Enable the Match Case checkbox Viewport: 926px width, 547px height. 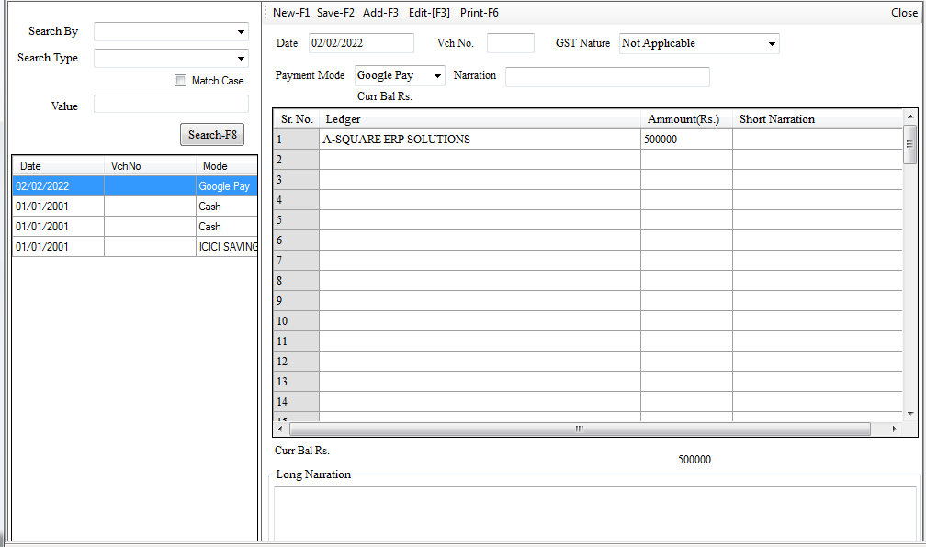(x=180, y=81)
